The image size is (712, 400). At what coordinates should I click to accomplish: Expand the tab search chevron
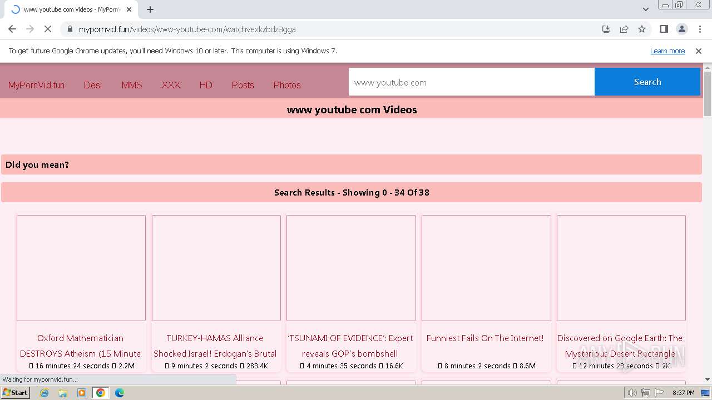645,9
